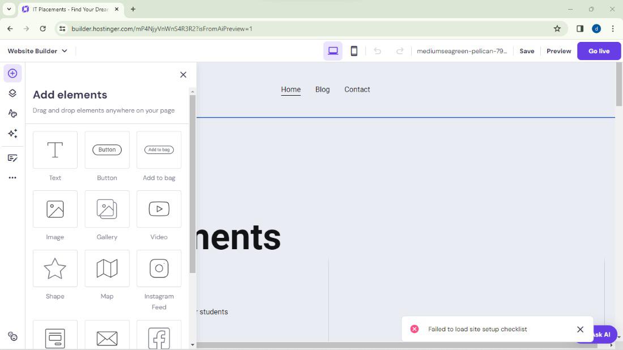
Task: Select the Add to bag element tile
Action: pyautogui.click(x=159, y=150)
